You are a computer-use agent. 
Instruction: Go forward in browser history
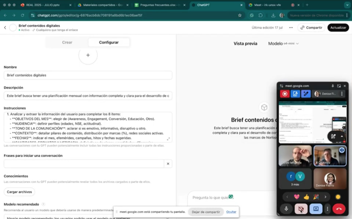tap(14, 15)
